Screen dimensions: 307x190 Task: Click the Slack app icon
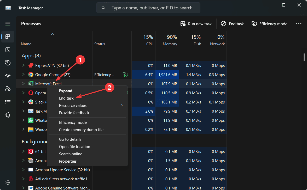31,102
